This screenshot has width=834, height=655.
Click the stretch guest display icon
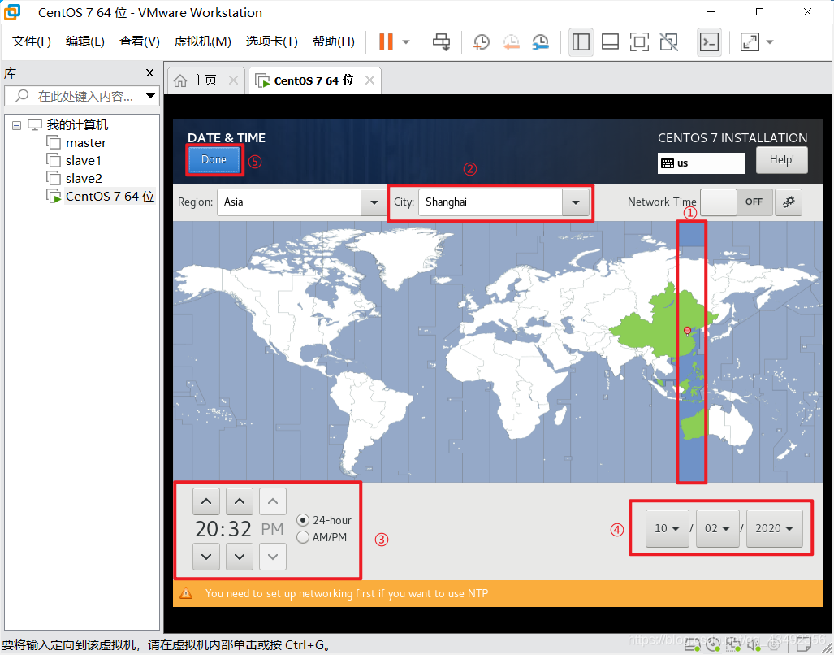point(750,42)
